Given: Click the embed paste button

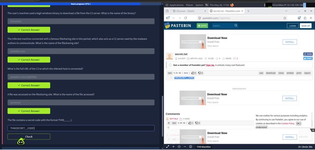Looking at the screenshot, I should point(290,73).
